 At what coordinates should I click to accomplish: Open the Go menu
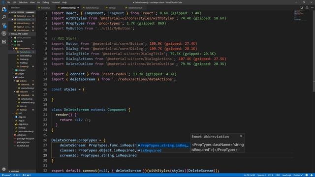tap(38, 2)
